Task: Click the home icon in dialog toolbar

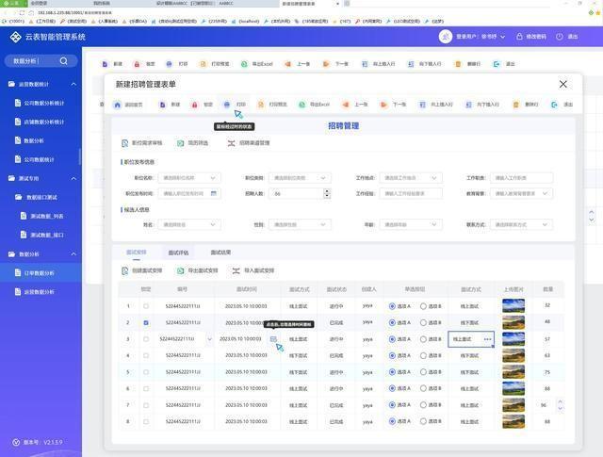Action: (x=118, y=105)
